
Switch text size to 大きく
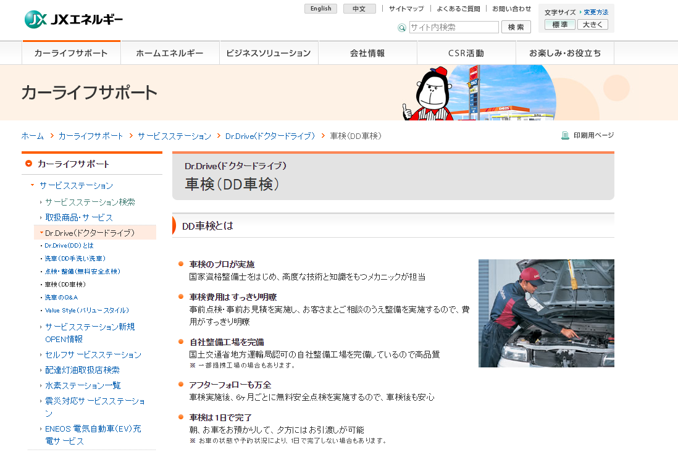tap(594, 25)
